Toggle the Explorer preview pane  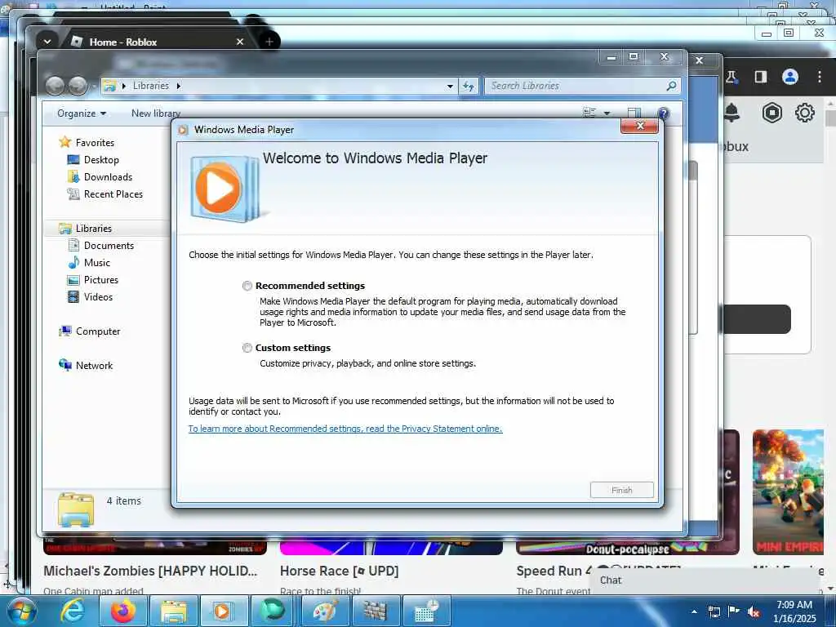(x=634, y=113)
